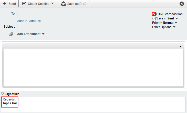Click the Save as Draft envelope icon

(x=63, y=4)
